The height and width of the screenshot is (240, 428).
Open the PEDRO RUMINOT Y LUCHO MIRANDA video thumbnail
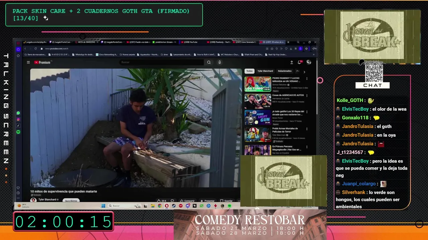(258, 84)
